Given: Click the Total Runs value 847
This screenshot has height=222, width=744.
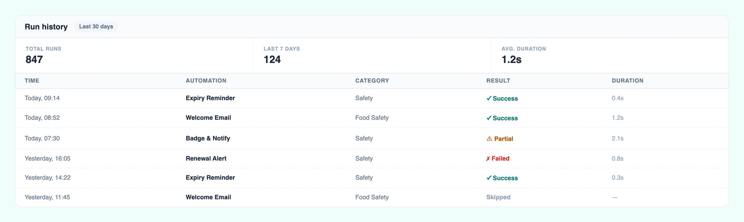Looking at the screenshot, I should tap(34, 59).
